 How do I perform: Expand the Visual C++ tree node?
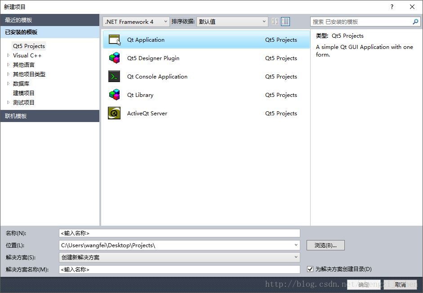pyautogui.click(x=8, y=55)
